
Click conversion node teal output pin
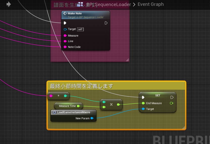coord(66,96)
